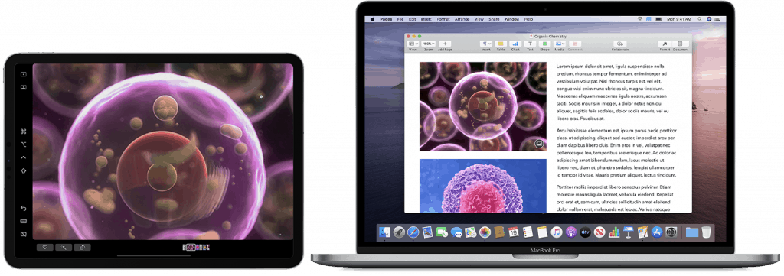Click the clock reading Mon 9:41 AM

679,19
